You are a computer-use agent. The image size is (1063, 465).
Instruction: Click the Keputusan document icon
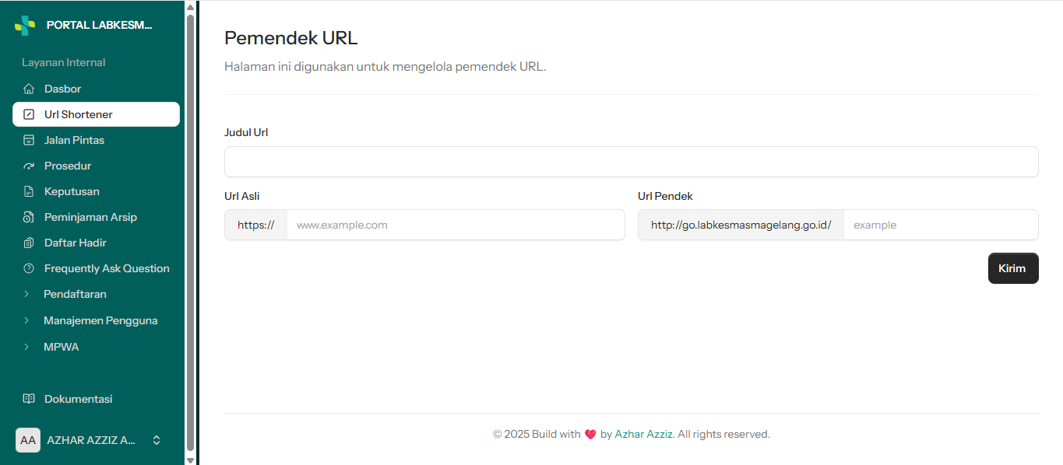pos(29,191)
